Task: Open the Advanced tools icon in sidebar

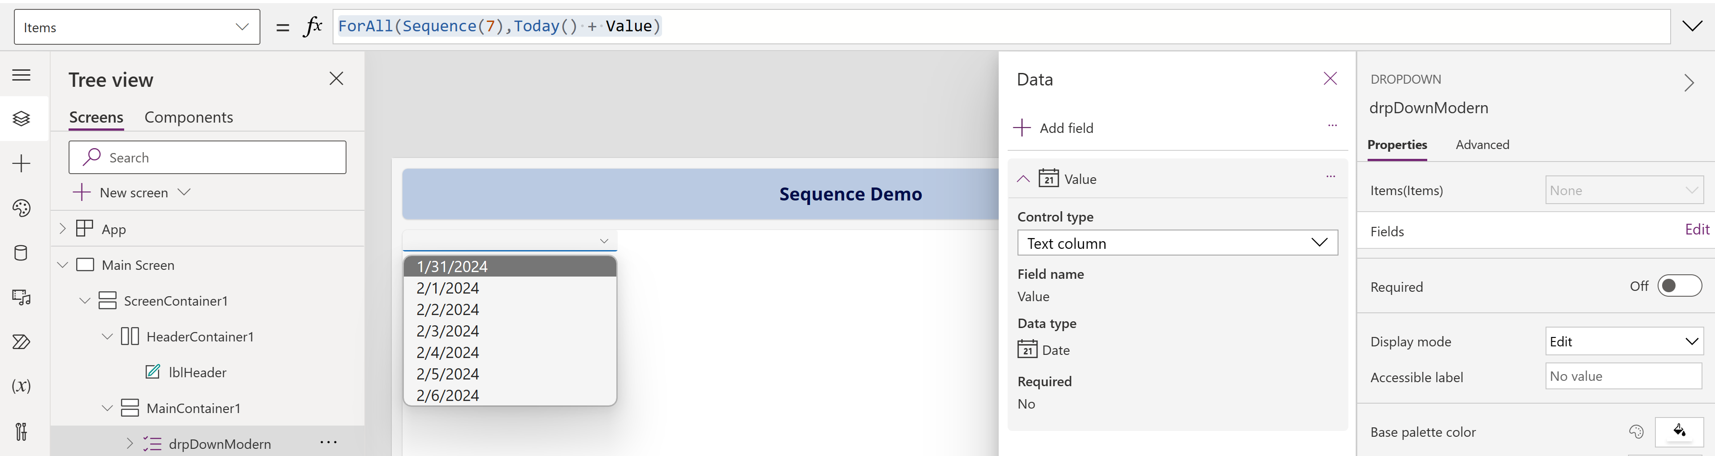Action: coord(22,431)
